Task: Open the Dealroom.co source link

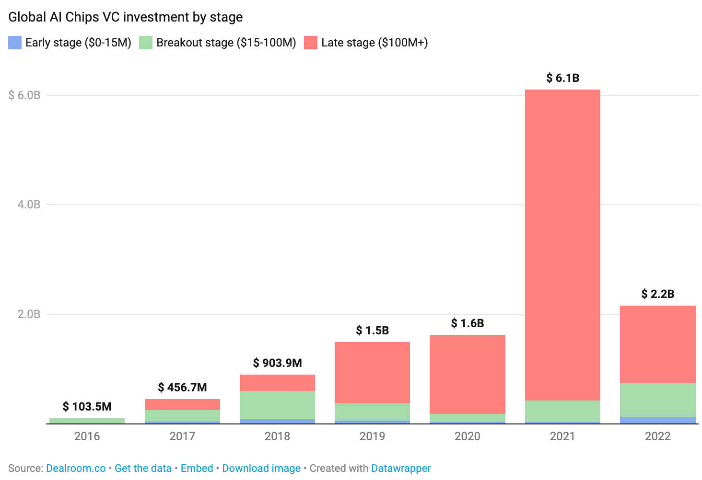Action: click(x=75, y=468)
